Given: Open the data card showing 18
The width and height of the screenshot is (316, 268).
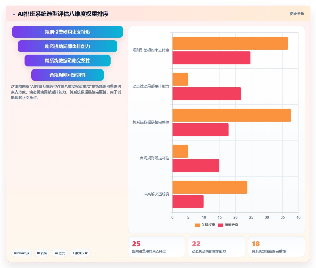Looking at the screenshot, I should [276, 247].
